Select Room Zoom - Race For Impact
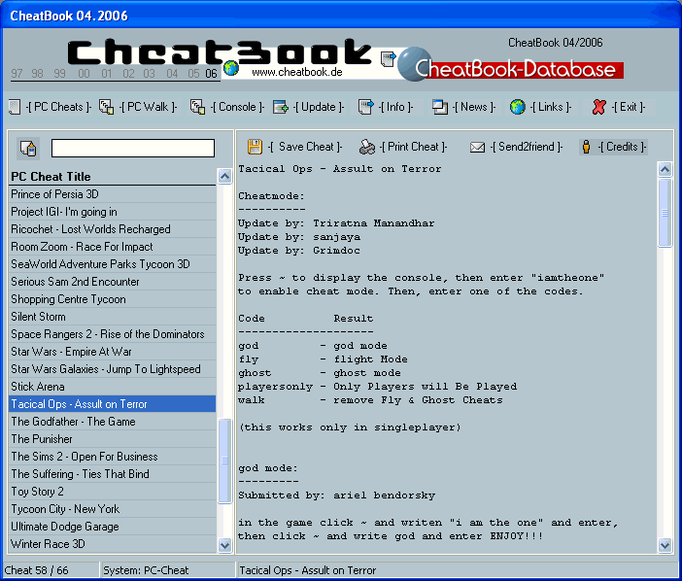682x581 pixels. pos(113,247)
